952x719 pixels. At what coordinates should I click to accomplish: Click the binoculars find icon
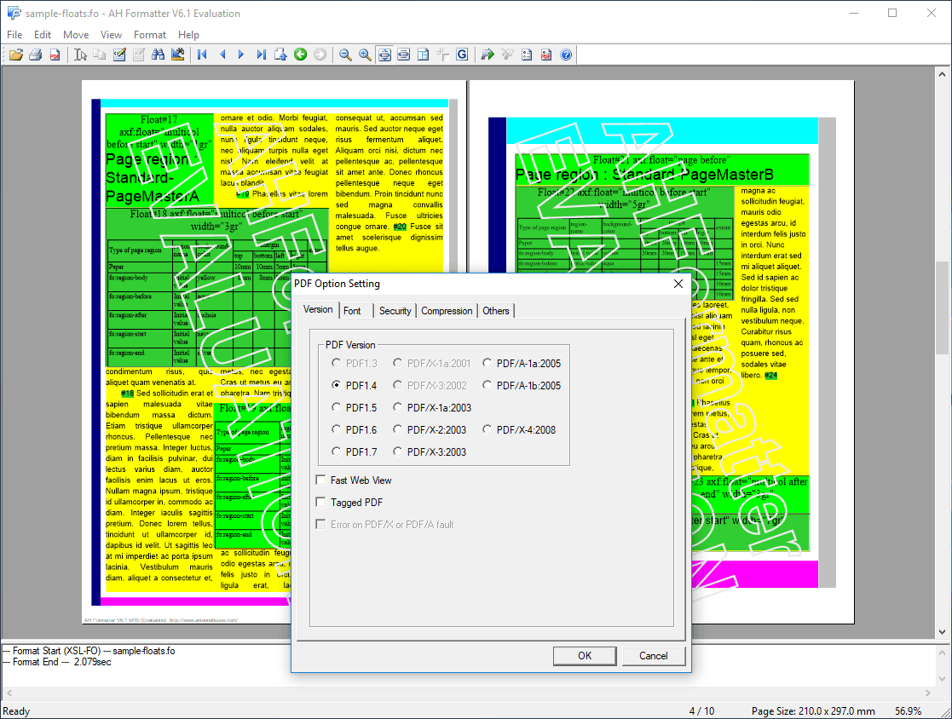pyautogui.click(x=159, y=55)
